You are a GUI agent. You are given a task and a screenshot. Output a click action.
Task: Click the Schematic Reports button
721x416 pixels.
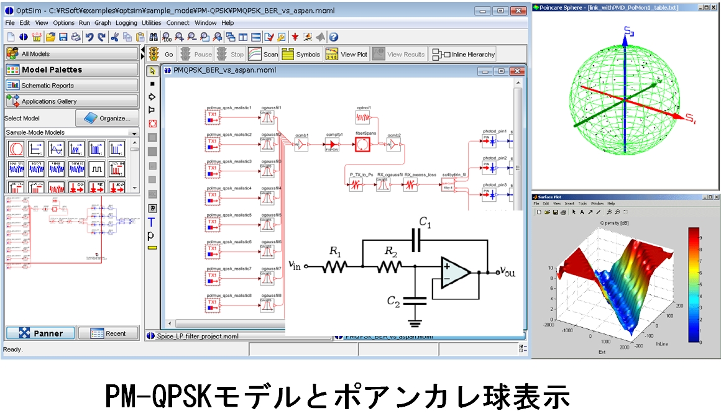click(x=71, y=86)
